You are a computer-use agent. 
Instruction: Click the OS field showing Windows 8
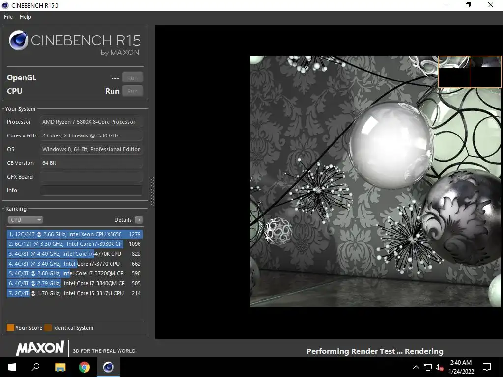pos(91,149)
